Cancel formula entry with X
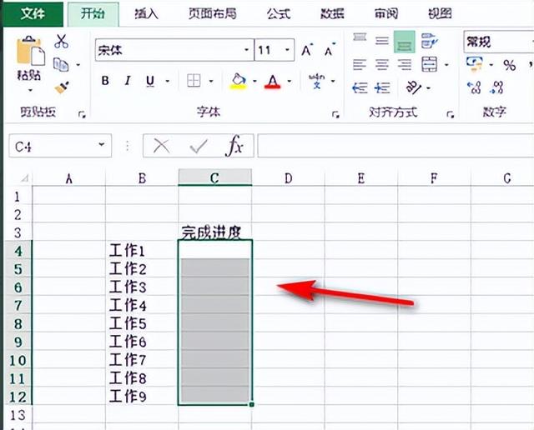Screen dimensions: 534x430 pos(161,147)
